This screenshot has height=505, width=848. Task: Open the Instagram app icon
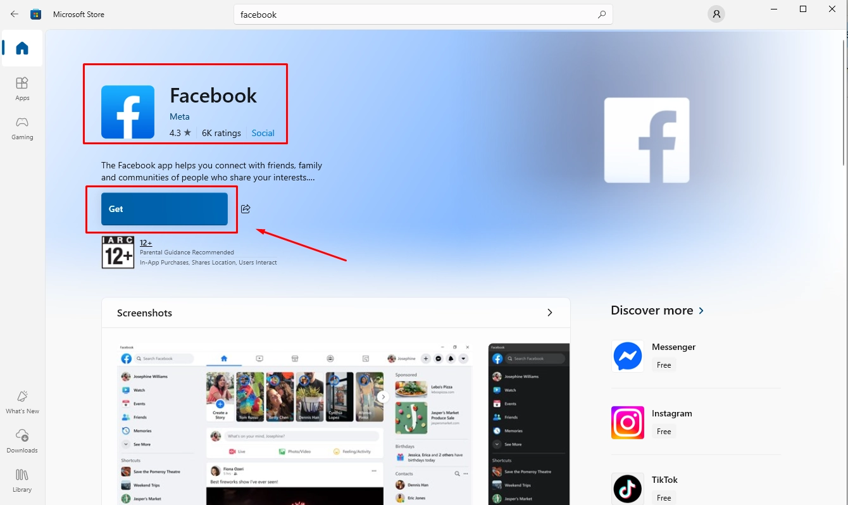pyautogui.click(x=628, y=423)
